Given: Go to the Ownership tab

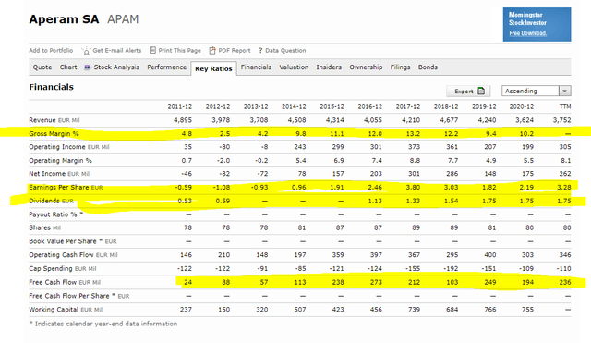Looking at the screenshot, I should (x=366, y=67).
